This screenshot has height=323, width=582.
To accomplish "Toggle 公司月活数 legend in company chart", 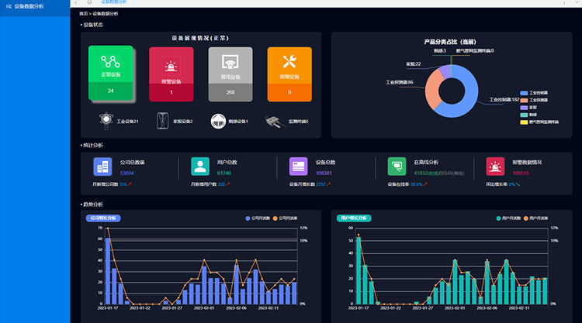I will point(258,218).
